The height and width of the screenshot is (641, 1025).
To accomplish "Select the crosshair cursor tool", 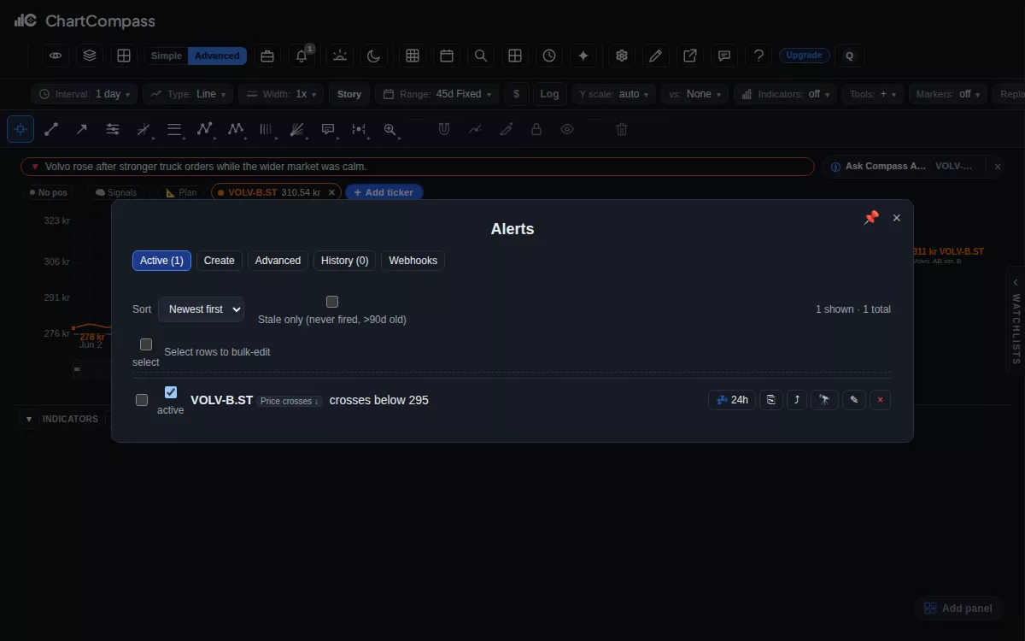I will click(20, 129).
